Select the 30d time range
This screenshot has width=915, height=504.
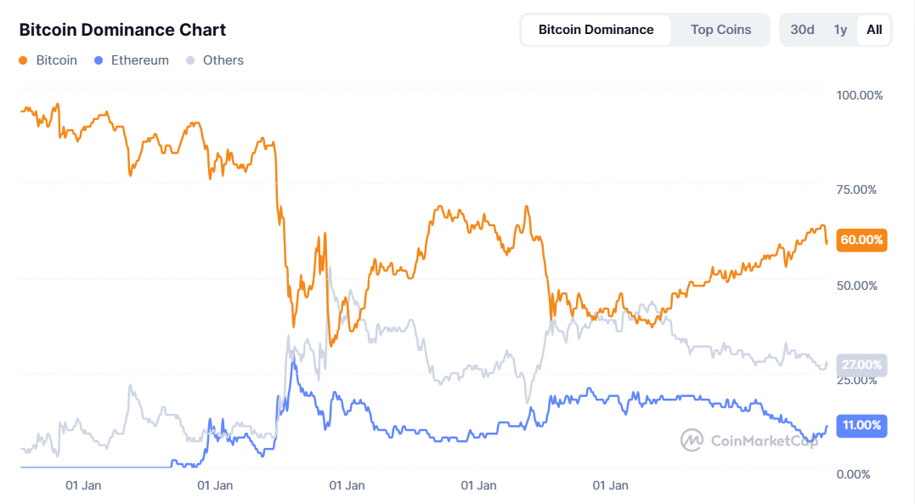pos(800,29)
